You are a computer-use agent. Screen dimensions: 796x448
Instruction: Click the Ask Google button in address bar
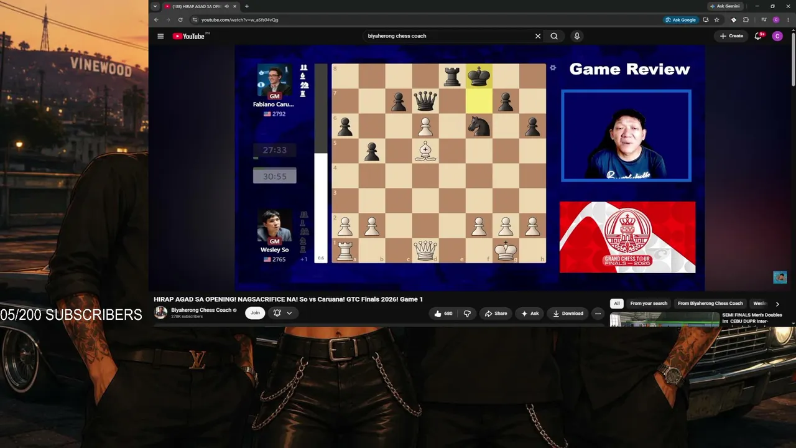(x=681, y=20)
